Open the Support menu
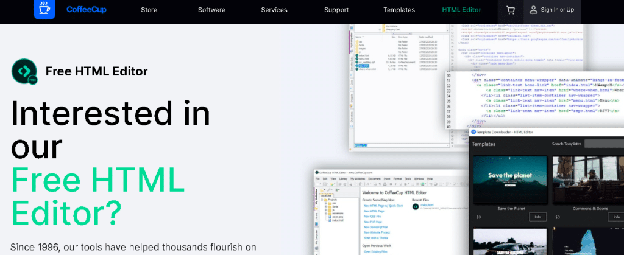 (336, 10)
